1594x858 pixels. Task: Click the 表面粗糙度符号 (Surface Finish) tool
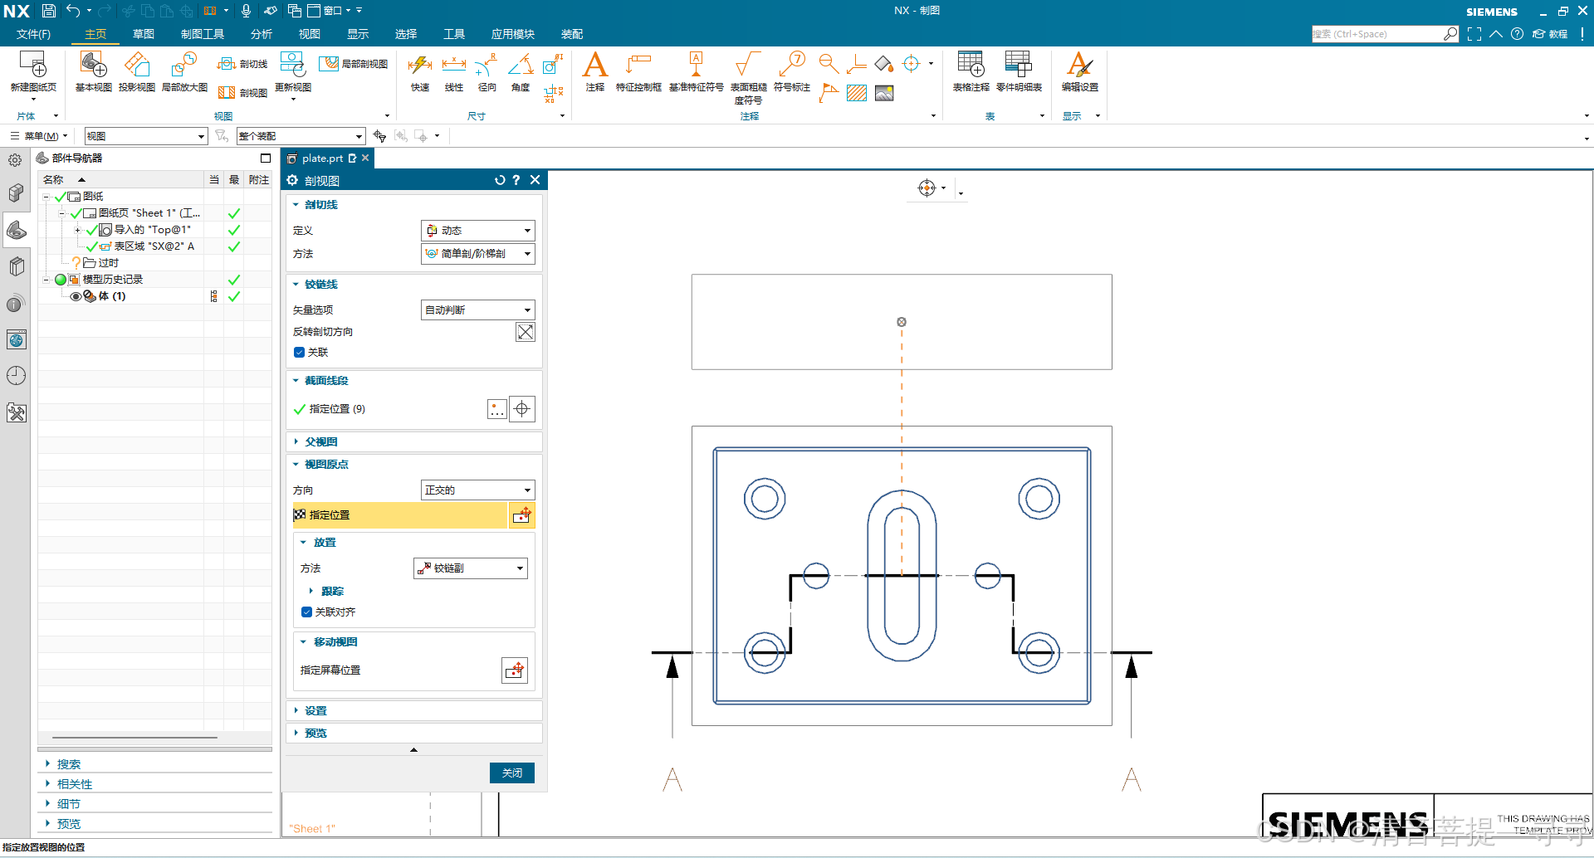click(748, 77)
